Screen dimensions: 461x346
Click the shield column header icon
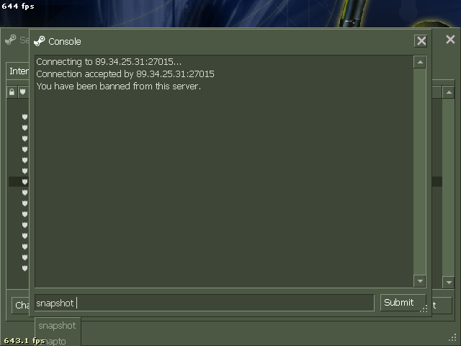[22, 92]
